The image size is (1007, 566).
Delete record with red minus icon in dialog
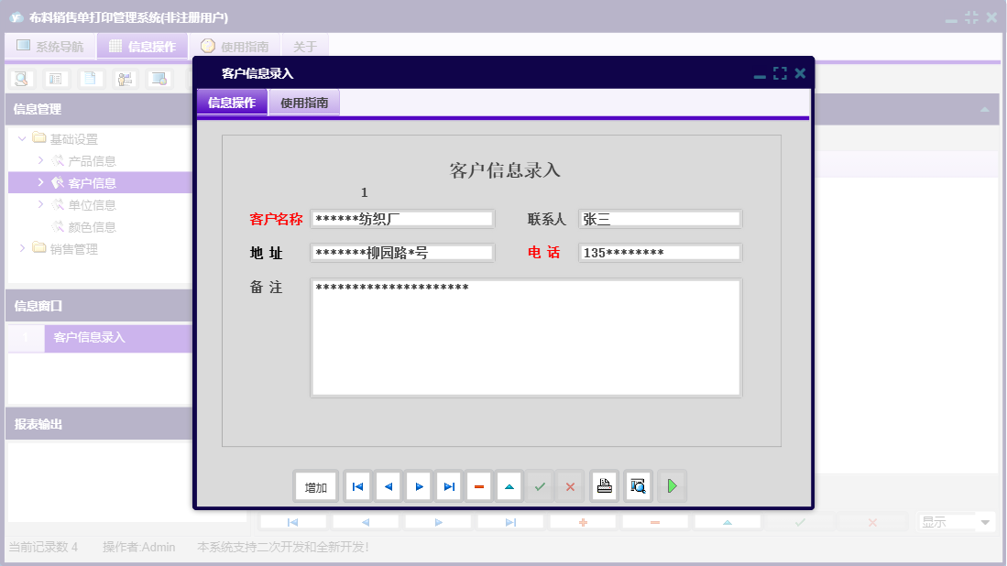tap(479, 487)
